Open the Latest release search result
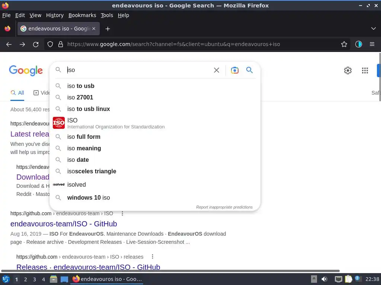This screenshot has height=285, width=381. 30,134
